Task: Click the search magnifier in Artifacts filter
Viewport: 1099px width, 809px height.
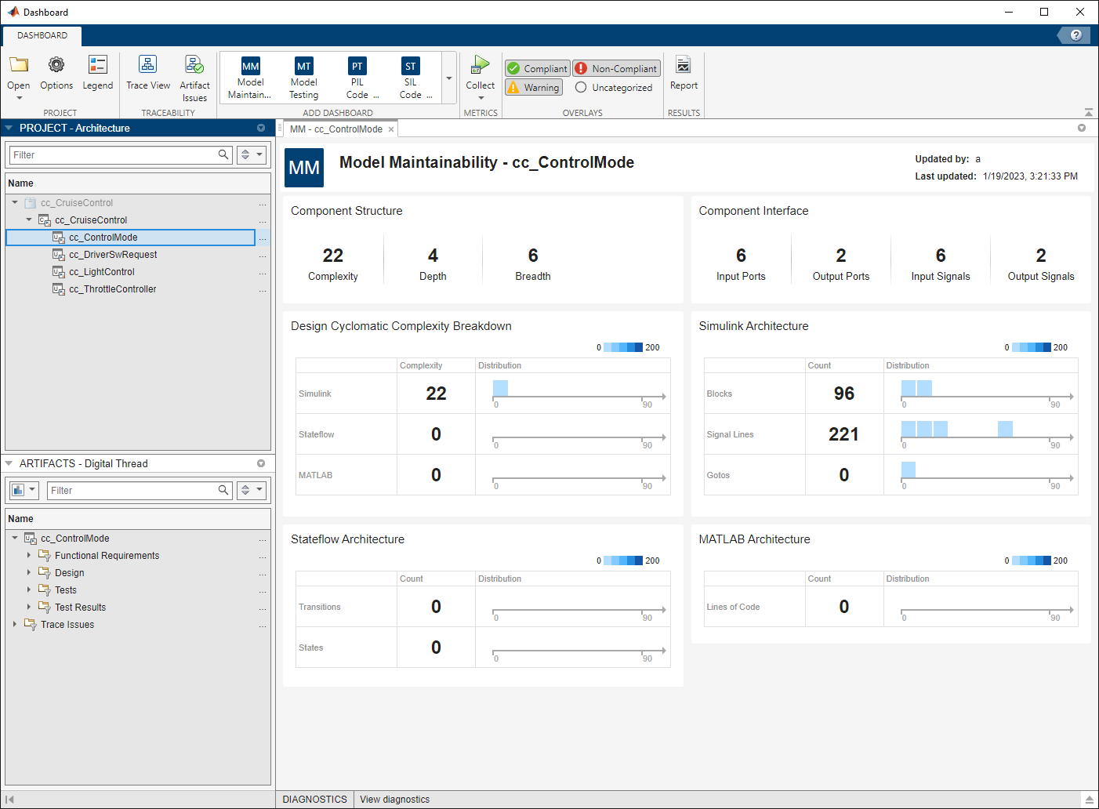Action: (223, 490)
